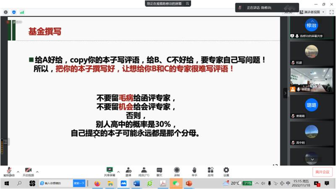Click the meeting info icon at top left
The image size is (336, 189).
6,12
